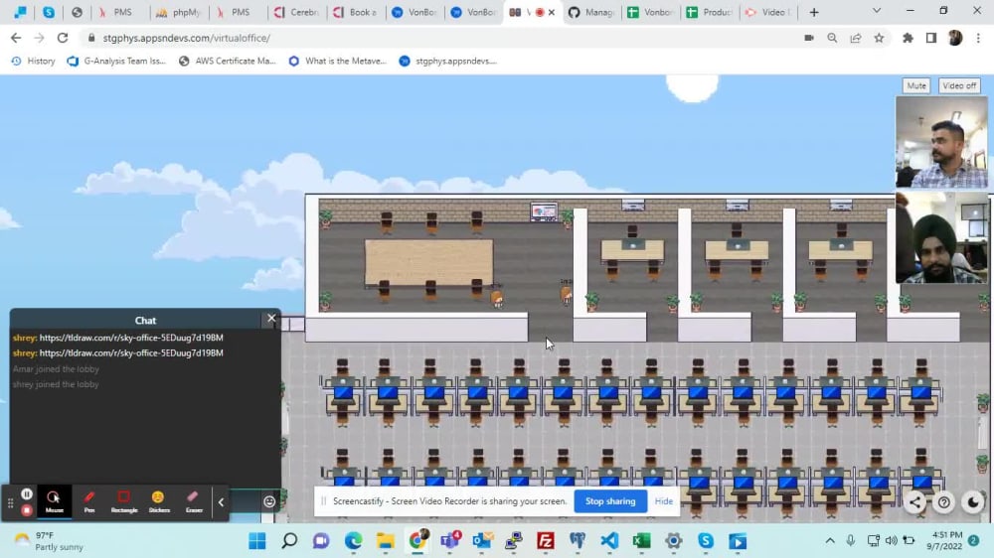This screenshot has width=994, height=558.
Task: Share this page via address bar icon
Action: click(856, 38)
